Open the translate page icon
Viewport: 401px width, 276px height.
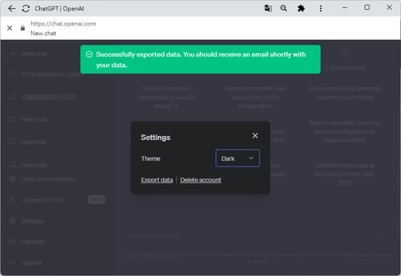tap(268, 9)
